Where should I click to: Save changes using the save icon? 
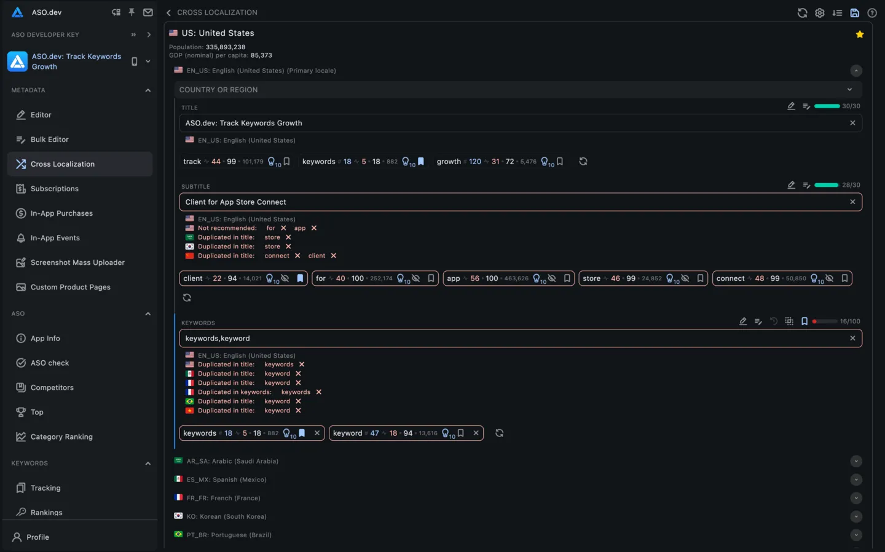click(854, 12)
